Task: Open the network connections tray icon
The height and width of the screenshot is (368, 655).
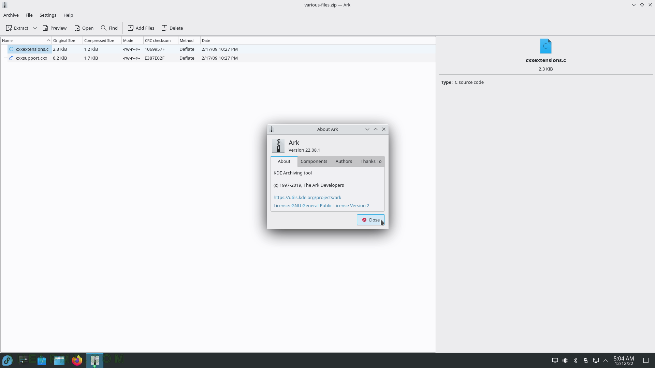Action: 596,361
